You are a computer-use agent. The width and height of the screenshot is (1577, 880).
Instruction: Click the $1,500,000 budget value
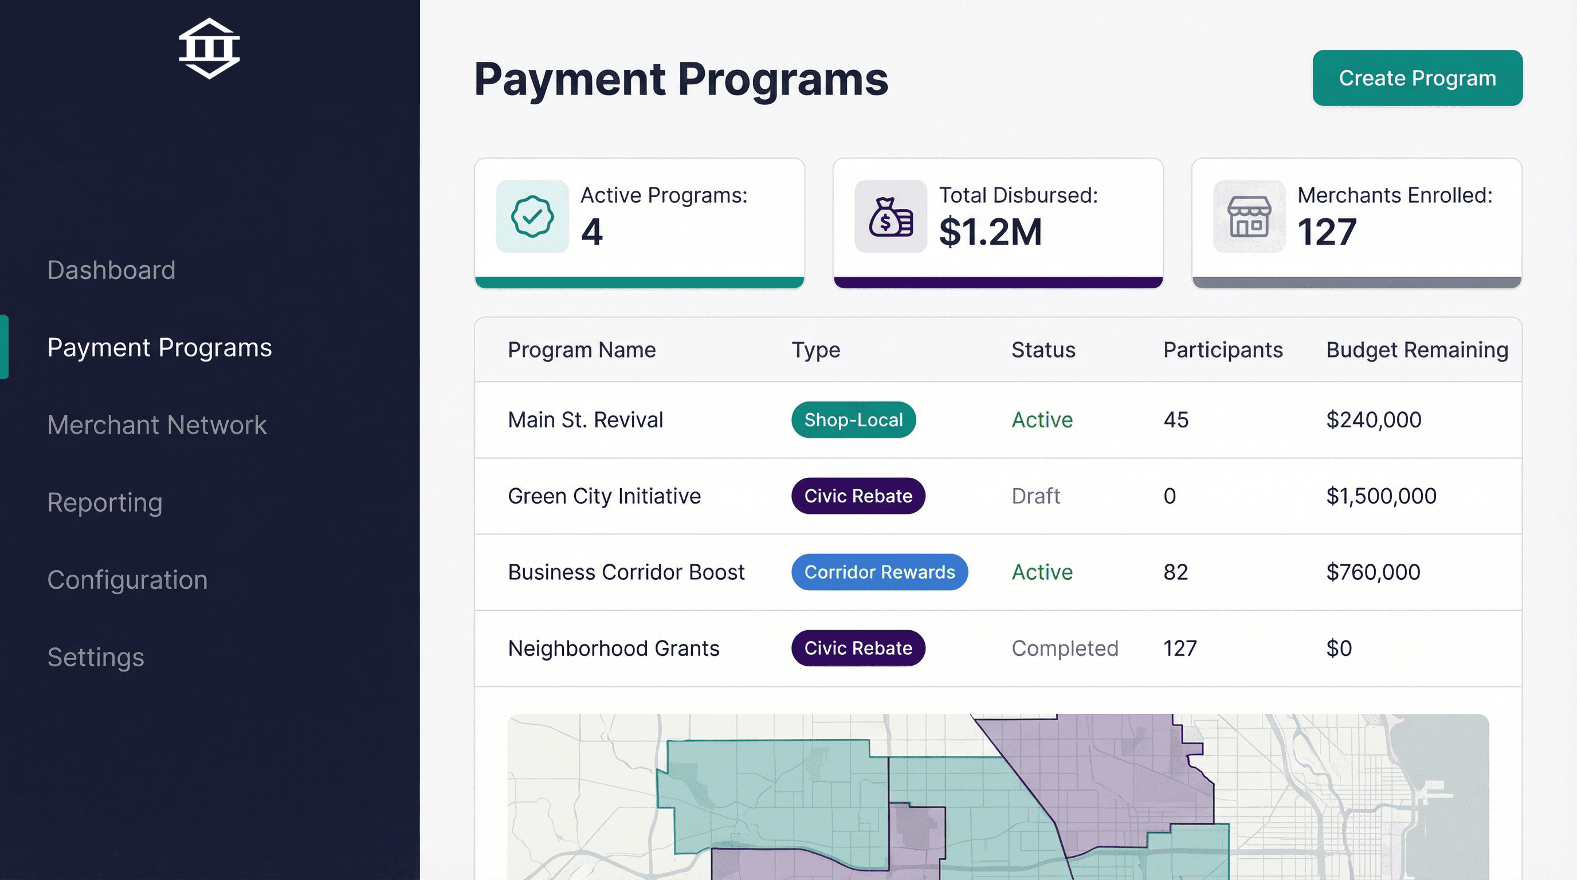coord(1381,496)
